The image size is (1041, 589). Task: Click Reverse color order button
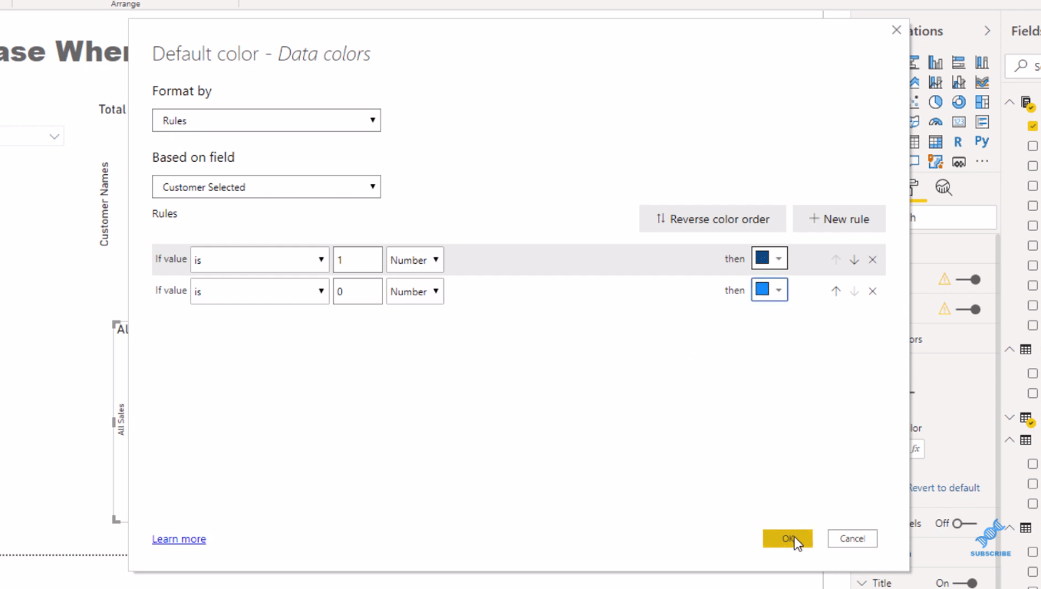pos(713,219)
